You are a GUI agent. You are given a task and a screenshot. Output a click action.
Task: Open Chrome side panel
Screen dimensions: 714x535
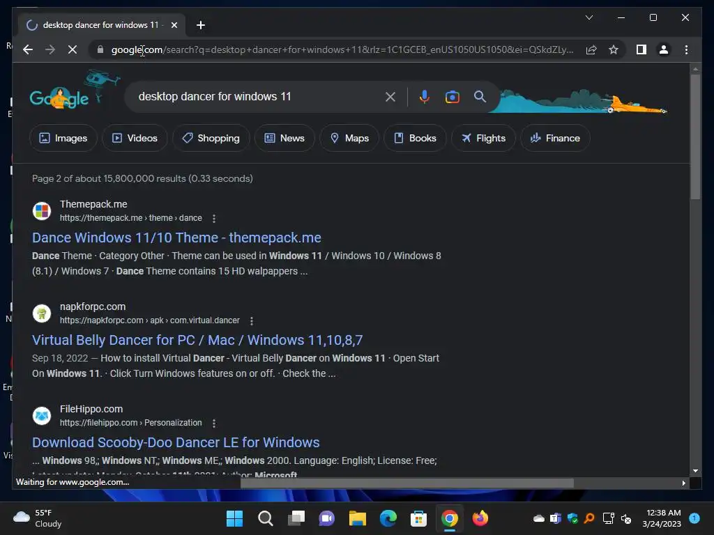[641, 49]
